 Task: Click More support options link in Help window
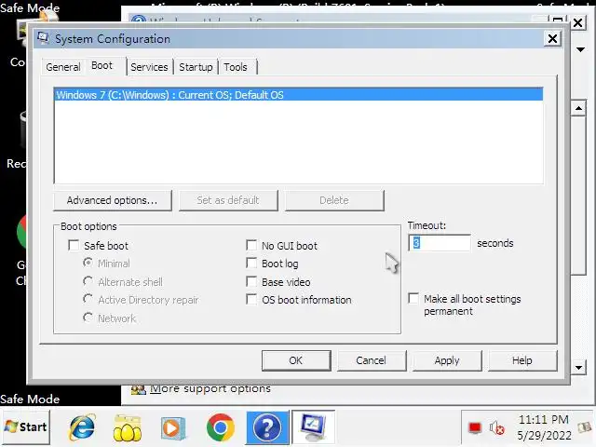pyautogui.click(x=210, y=388)
